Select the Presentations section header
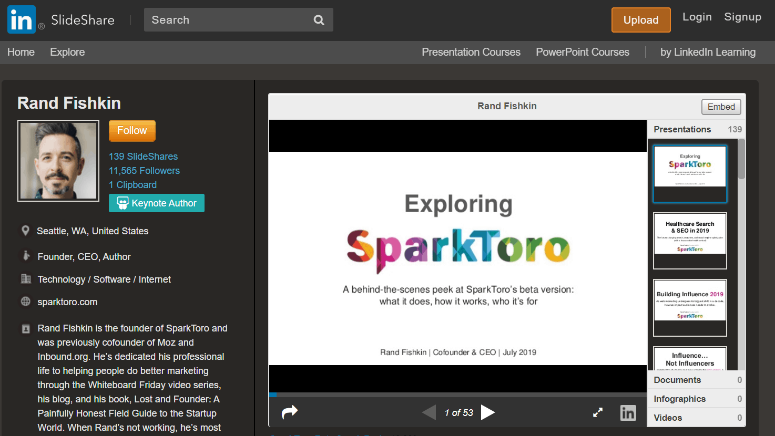 point(696,129)
